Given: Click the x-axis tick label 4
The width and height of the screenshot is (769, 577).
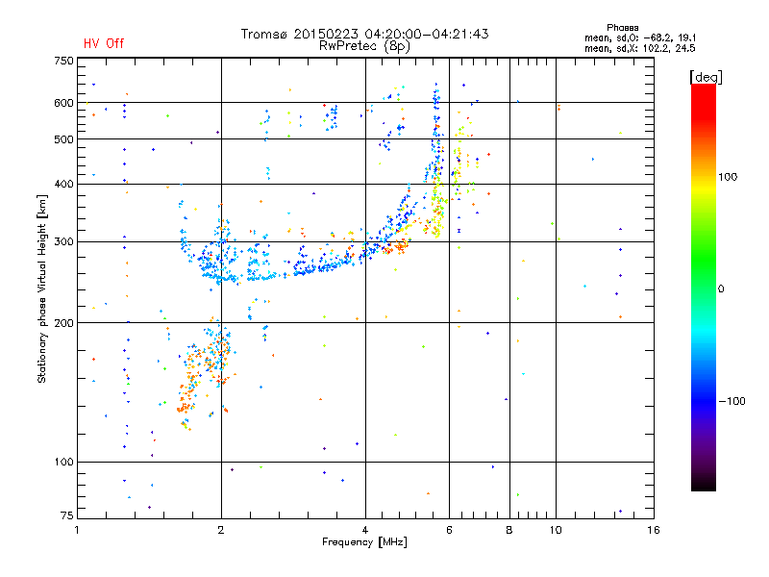Looking at the screenshot, I should click(365, 530).
